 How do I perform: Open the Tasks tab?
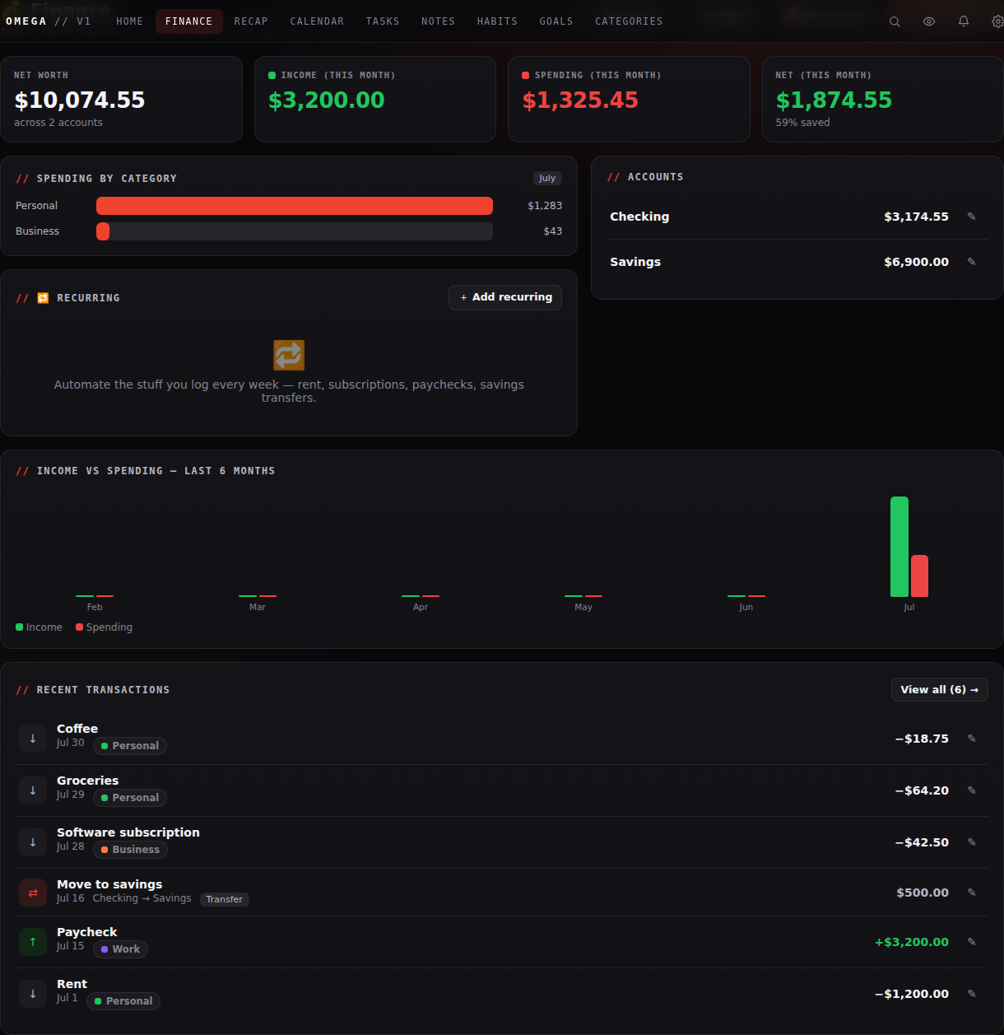383,21
